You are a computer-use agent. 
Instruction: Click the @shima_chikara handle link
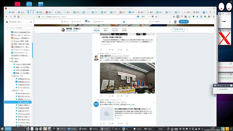(x=72, y=31)
